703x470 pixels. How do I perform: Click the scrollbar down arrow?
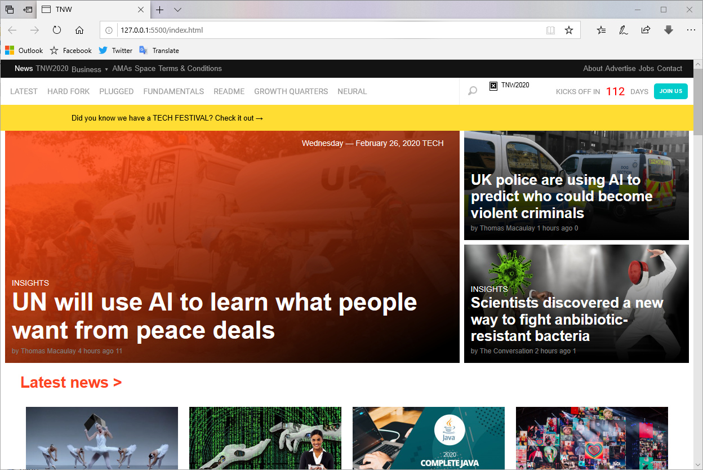coord(698,464)
